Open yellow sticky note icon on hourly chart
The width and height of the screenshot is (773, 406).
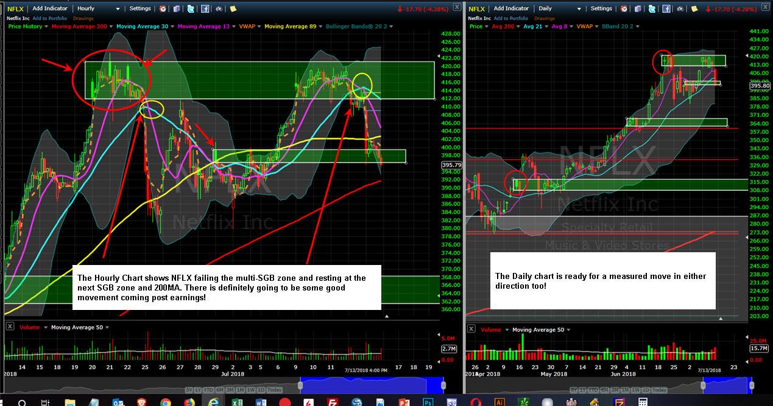[x=233, y=9]
